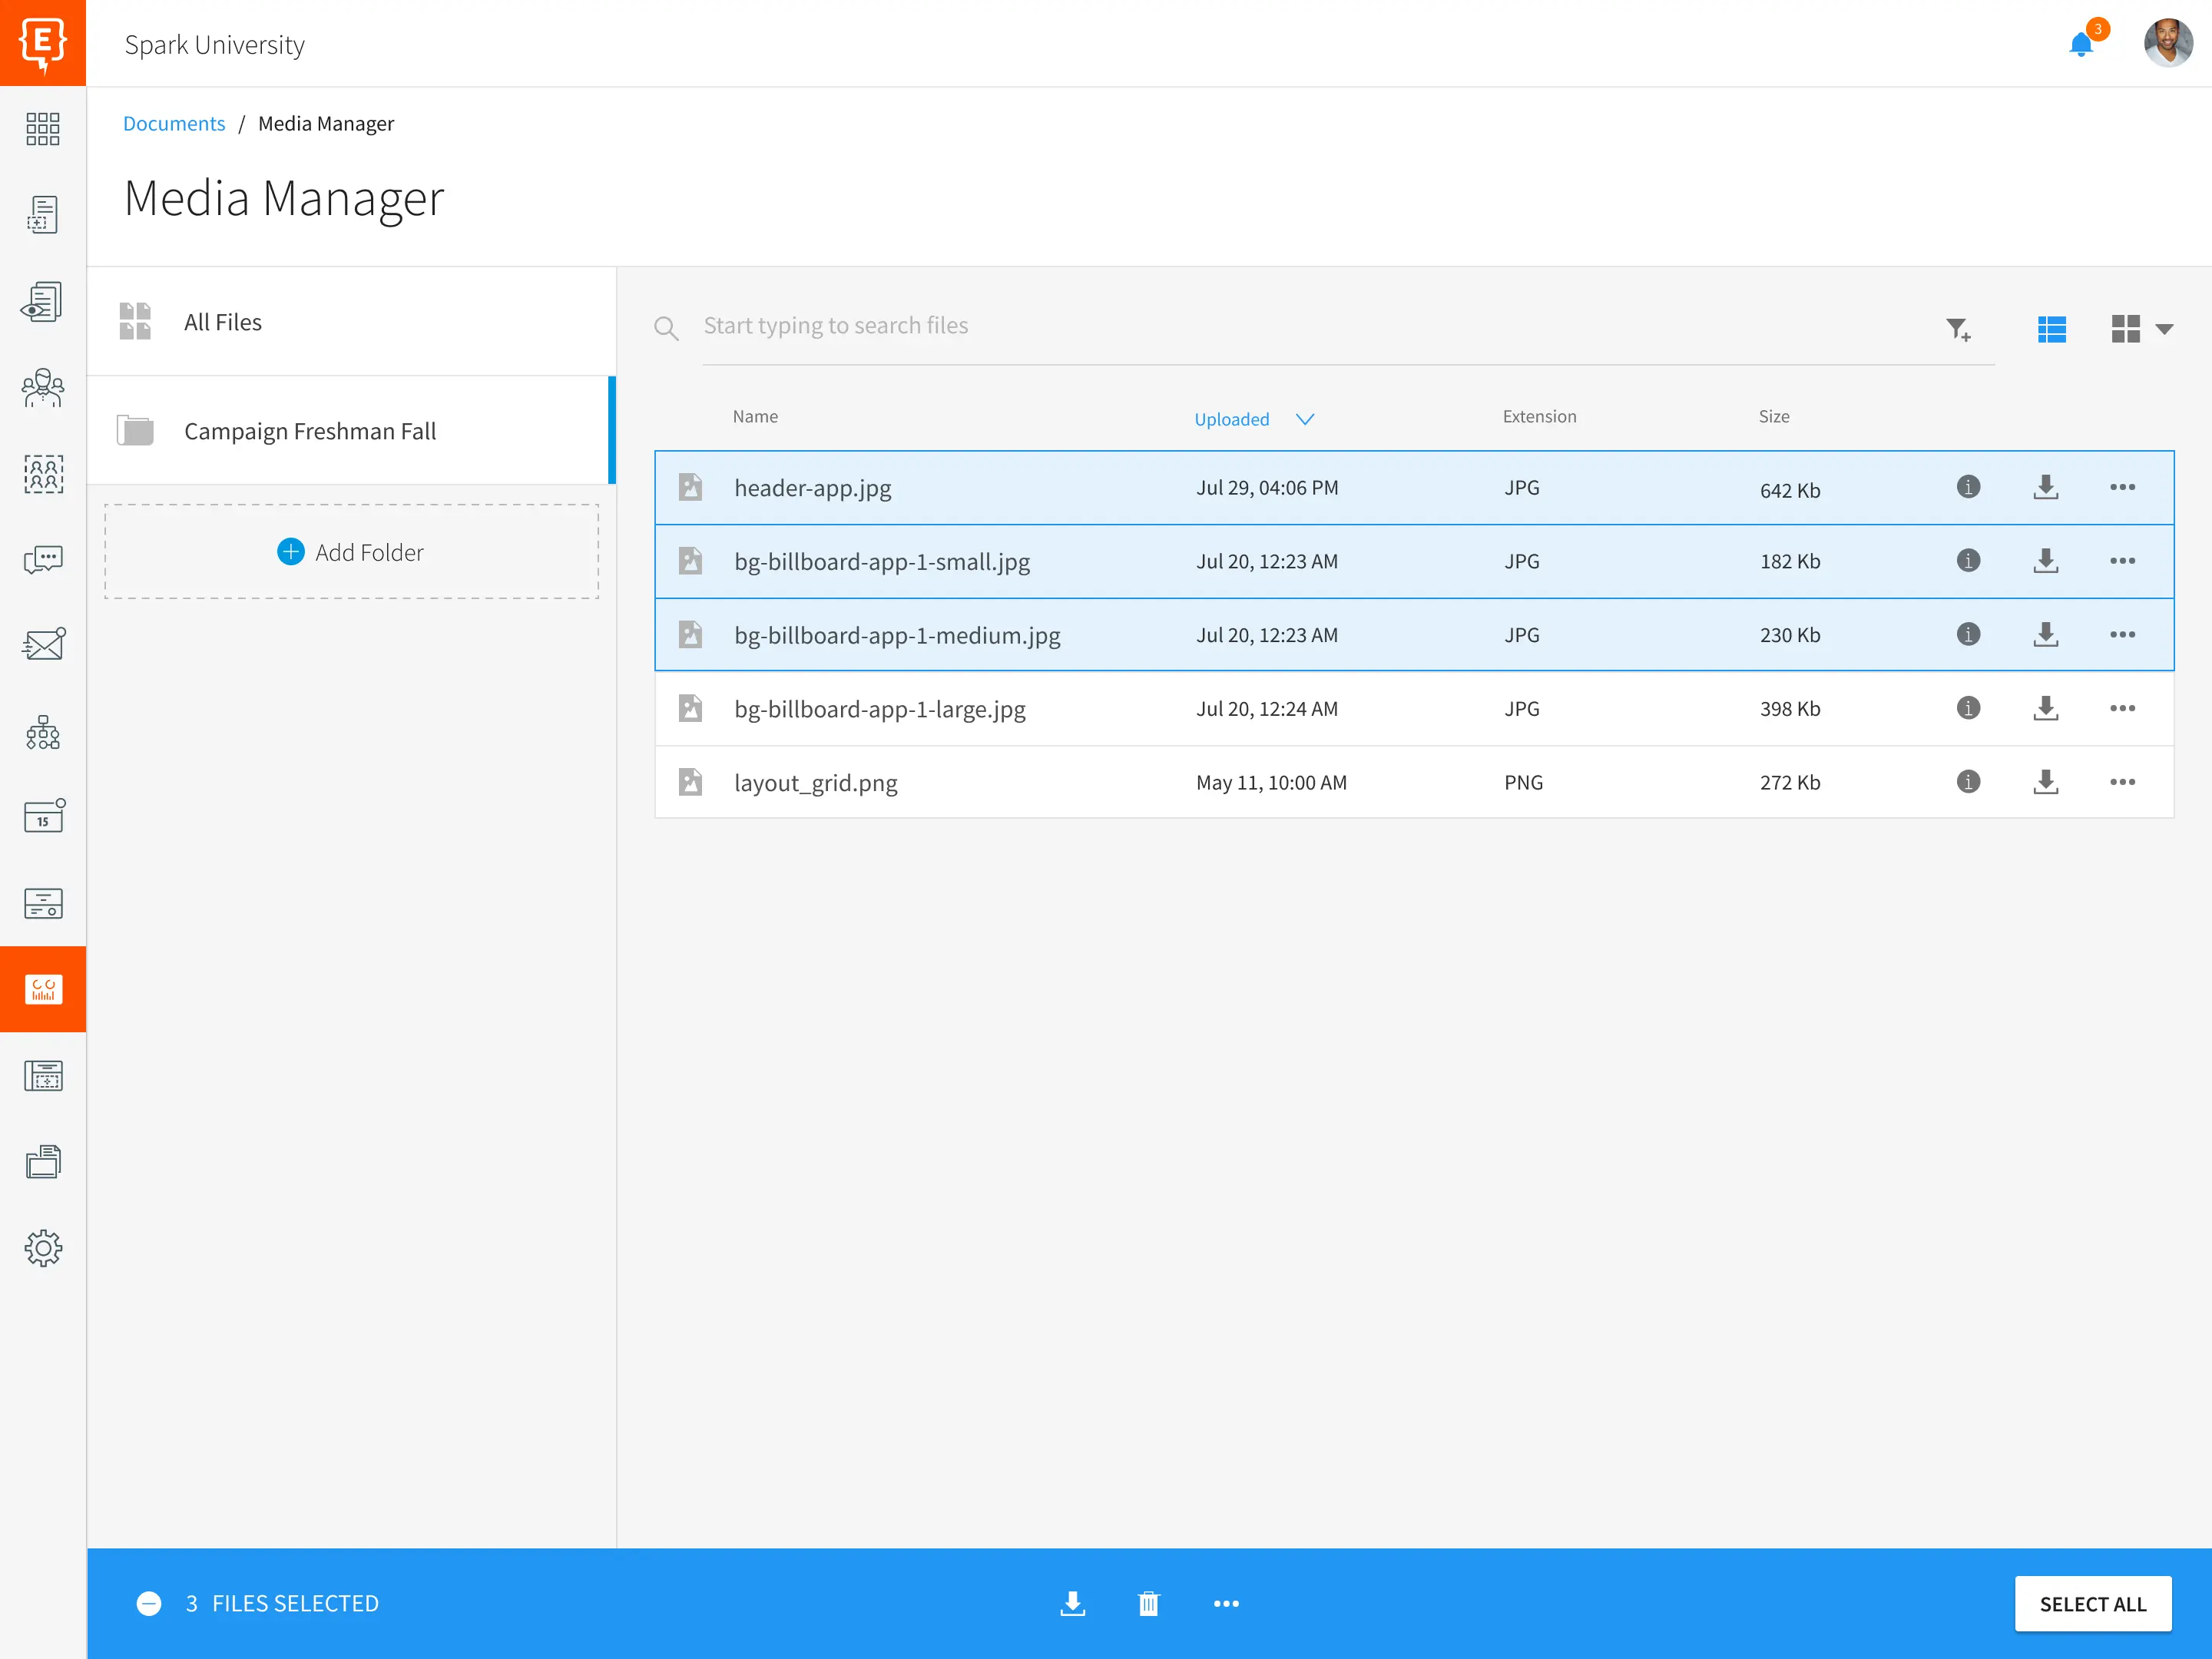
Task: Show info for bg-billboard-app-1-medium.jpg
Action: point(1968,634)
